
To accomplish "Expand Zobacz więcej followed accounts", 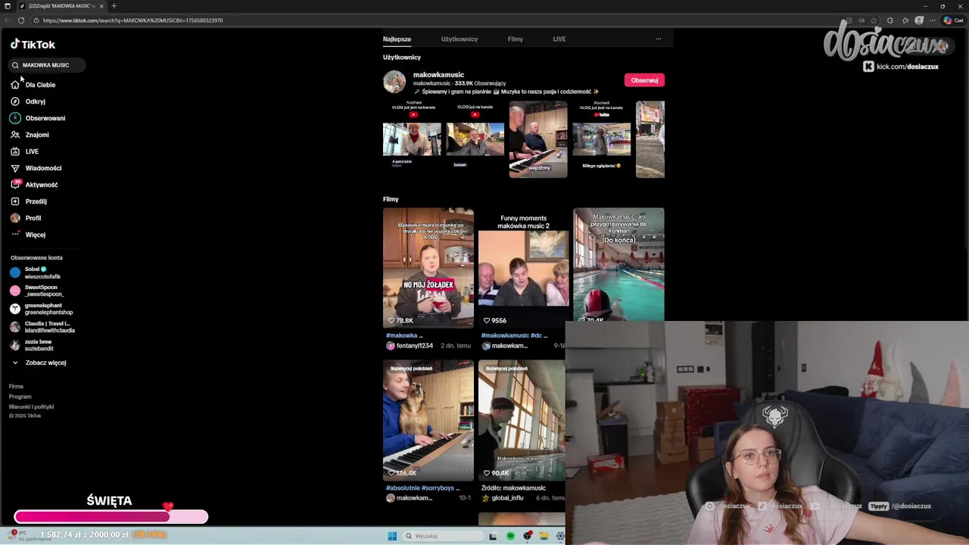I will [39, 363].
